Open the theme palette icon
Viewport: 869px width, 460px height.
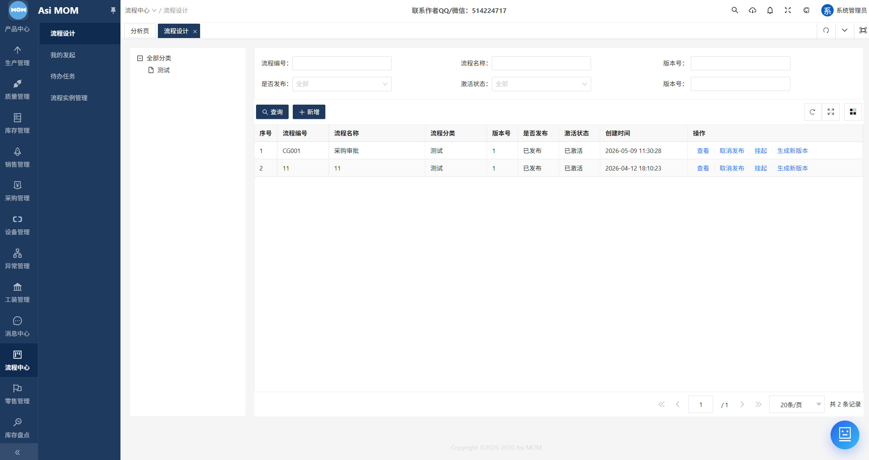point(806,10)
